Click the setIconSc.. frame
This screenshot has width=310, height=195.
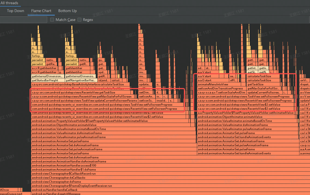click(x=147, y=101)
